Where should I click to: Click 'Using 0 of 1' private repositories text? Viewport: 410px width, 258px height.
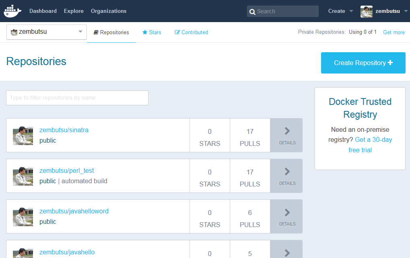point(363,32)
